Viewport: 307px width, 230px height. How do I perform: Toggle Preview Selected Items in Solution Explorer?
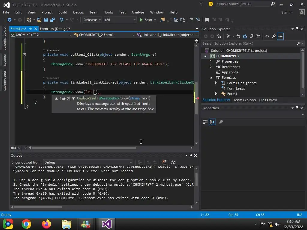pos(280,36)
